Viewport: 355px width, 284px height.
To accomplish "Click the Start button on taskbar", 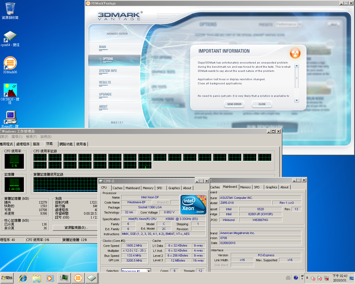I will (x=7, y=278).
